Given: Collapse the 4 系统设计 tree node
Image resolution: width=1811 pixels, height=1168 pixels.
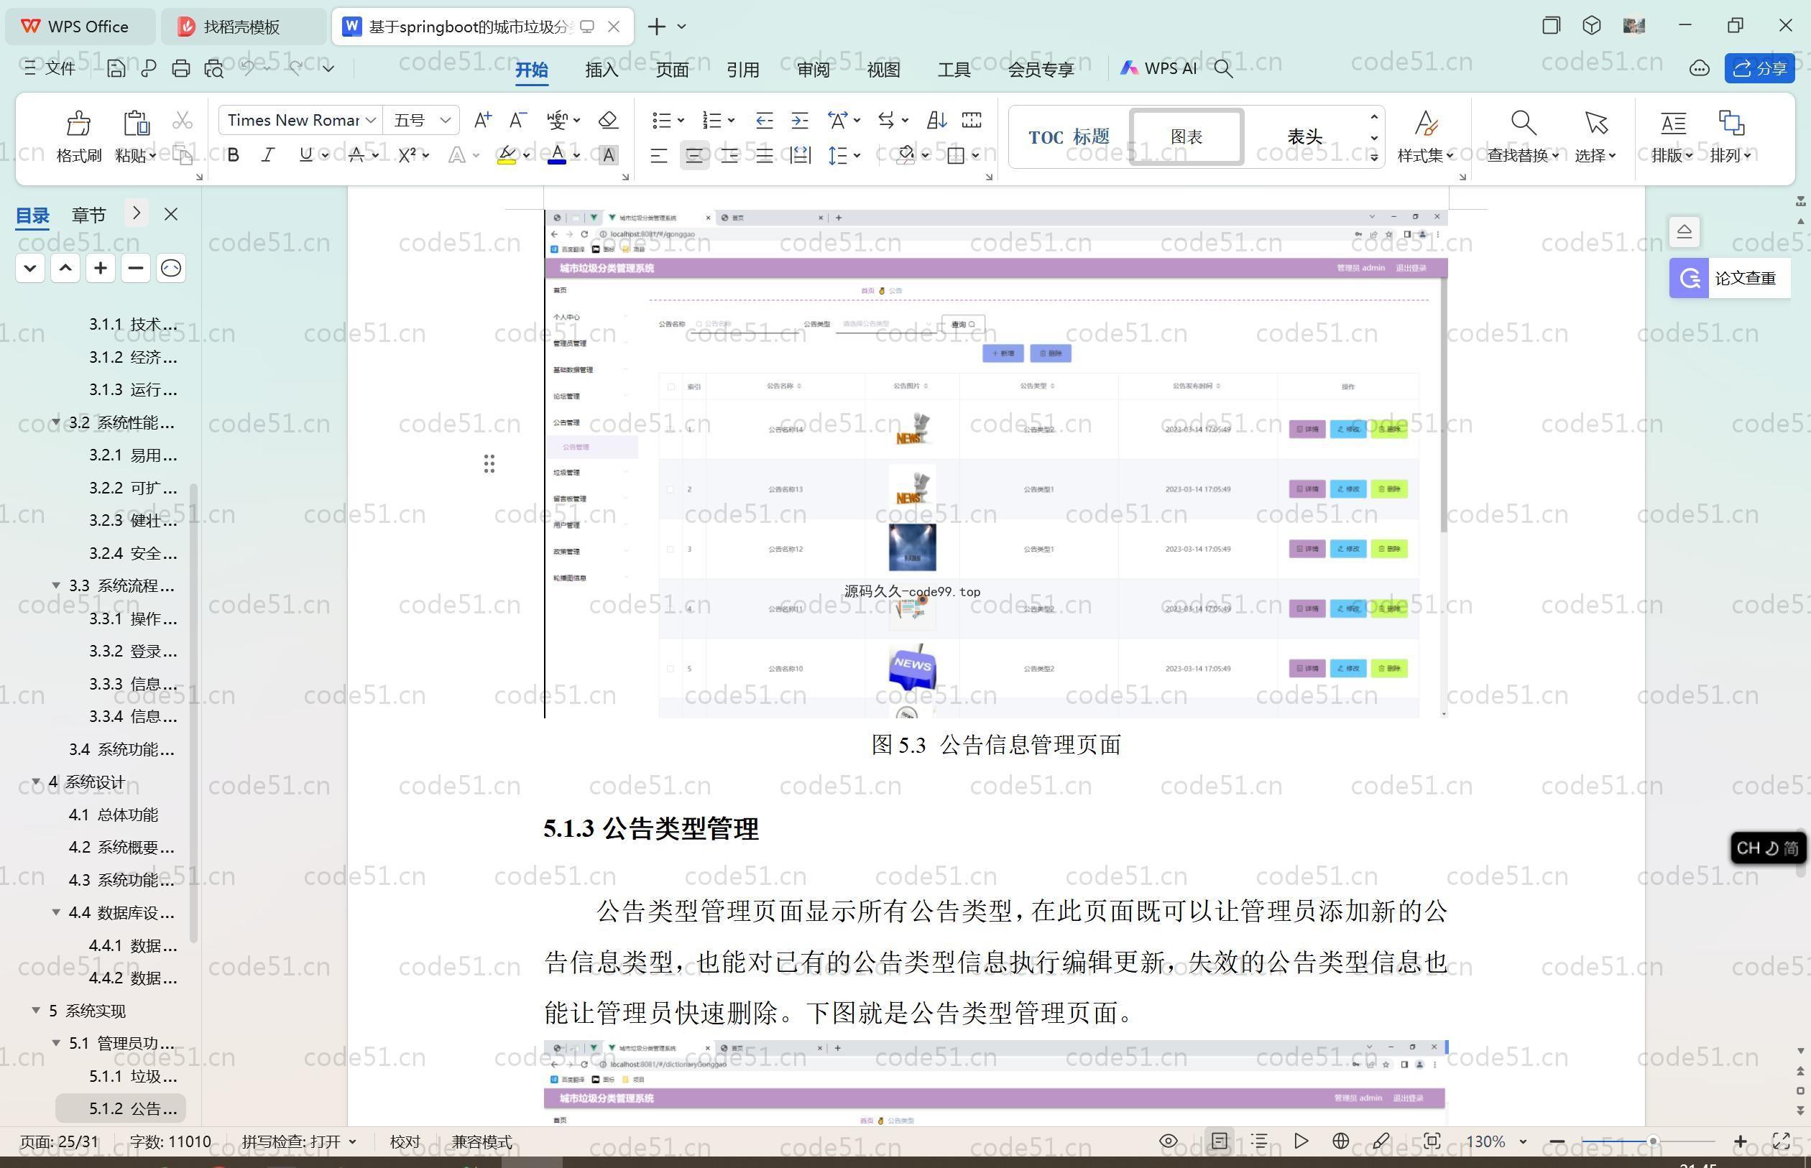Looking at the screenshot, I should click(x=36, y=782).
